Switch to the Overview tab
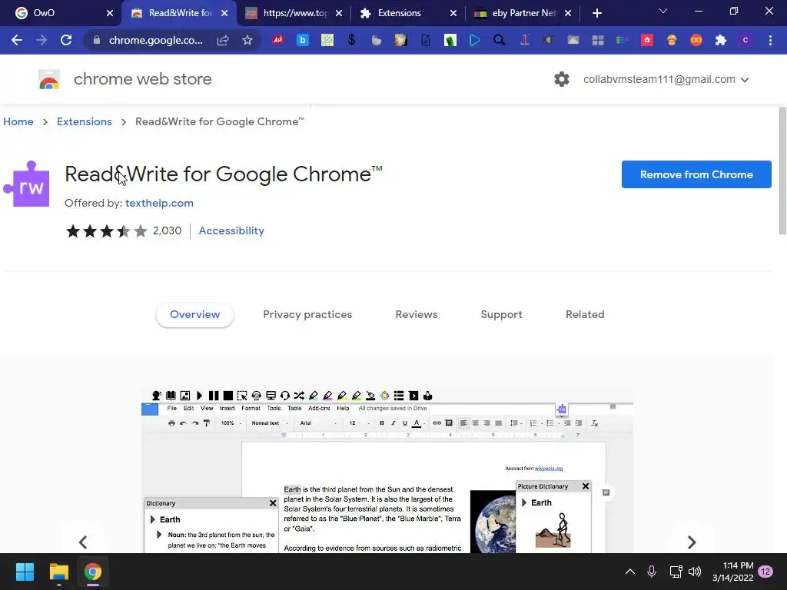Image resolution: width=787 pixels, height=590 pixels. click(x=194, y=314)
